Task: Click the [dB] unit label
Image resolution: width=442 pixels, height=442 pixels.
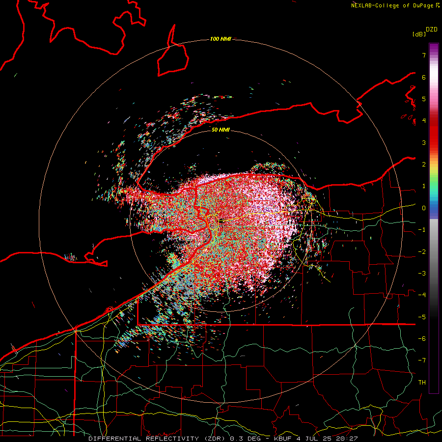Action: pos(419,34)
